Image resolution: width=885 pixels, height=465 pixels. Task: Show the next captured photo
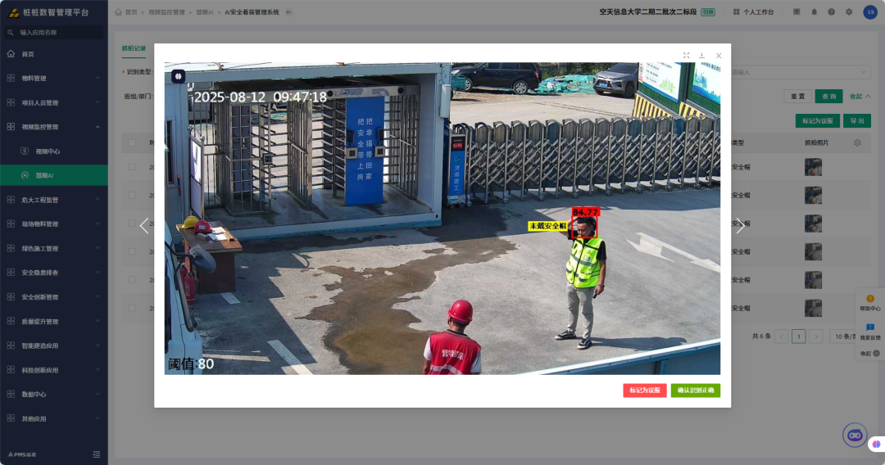pyautogui.click(x=740, y=226)
